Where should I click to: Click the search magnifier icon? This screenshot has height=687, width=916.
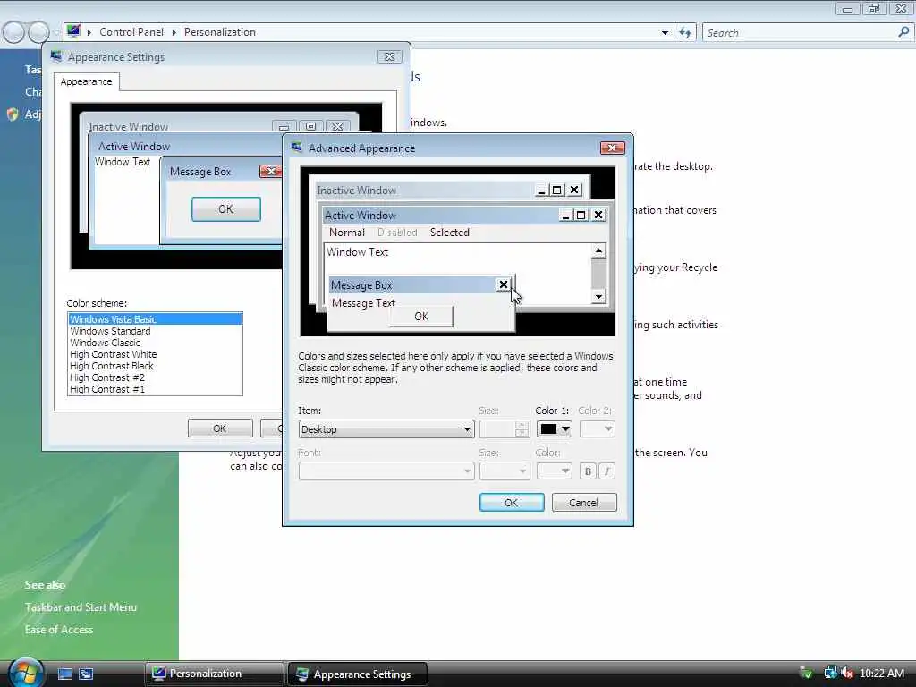click(903, 32)
